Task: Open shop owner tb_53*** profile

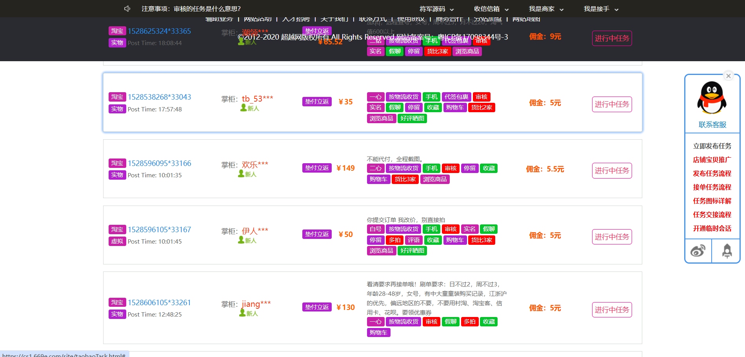Action: coord(257,98)
